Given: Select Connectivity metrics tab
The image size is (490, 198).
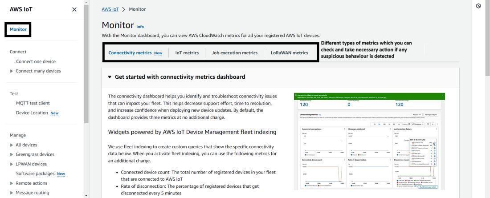Looking at the screenshot, I should click(x=130, y=53).
